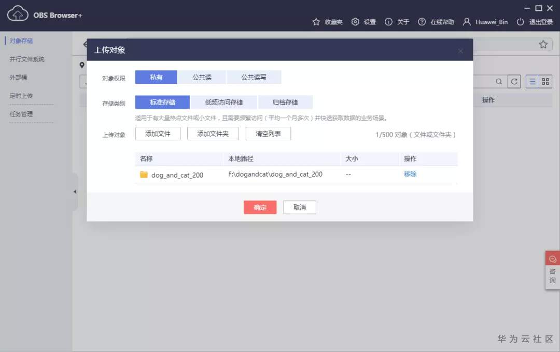Viewport: 560px width, 352px height.
Task: Select 公共读 object permission
Action: point(202,77)
